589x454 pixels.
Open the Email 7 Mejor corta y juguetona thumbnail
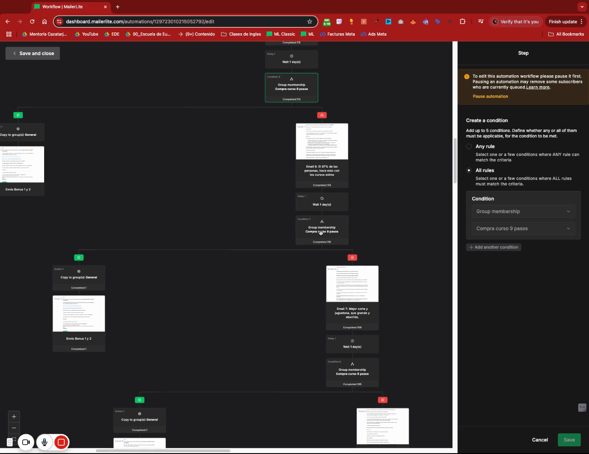352,284
